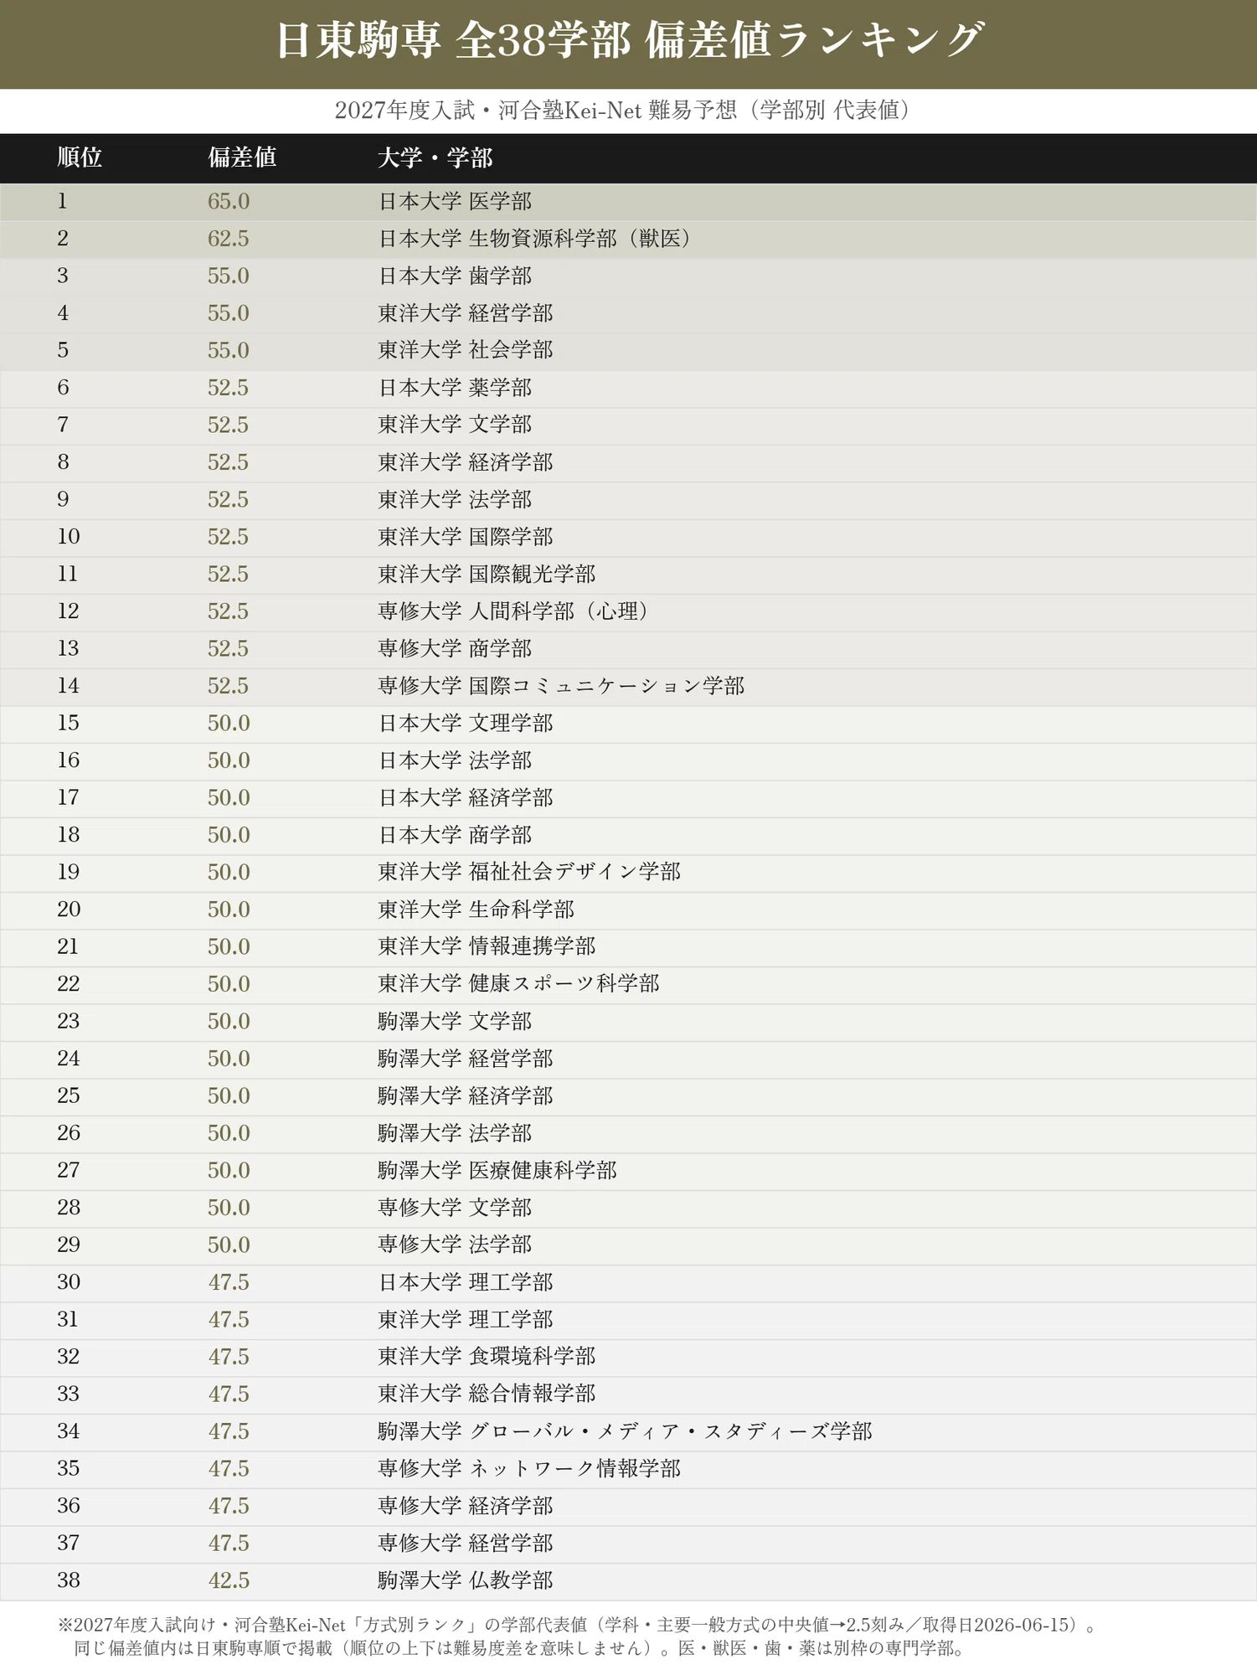
Task: Click the entry 東洋大学 国際観光学部
Action: 487,574
